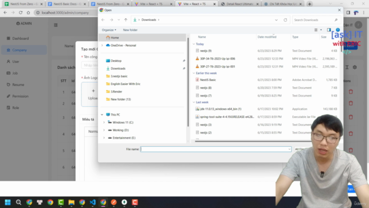Open English Easier With Eric folder
Viewport: 369px width, 208px height.
pyautogui.click(x=123, y=84)
